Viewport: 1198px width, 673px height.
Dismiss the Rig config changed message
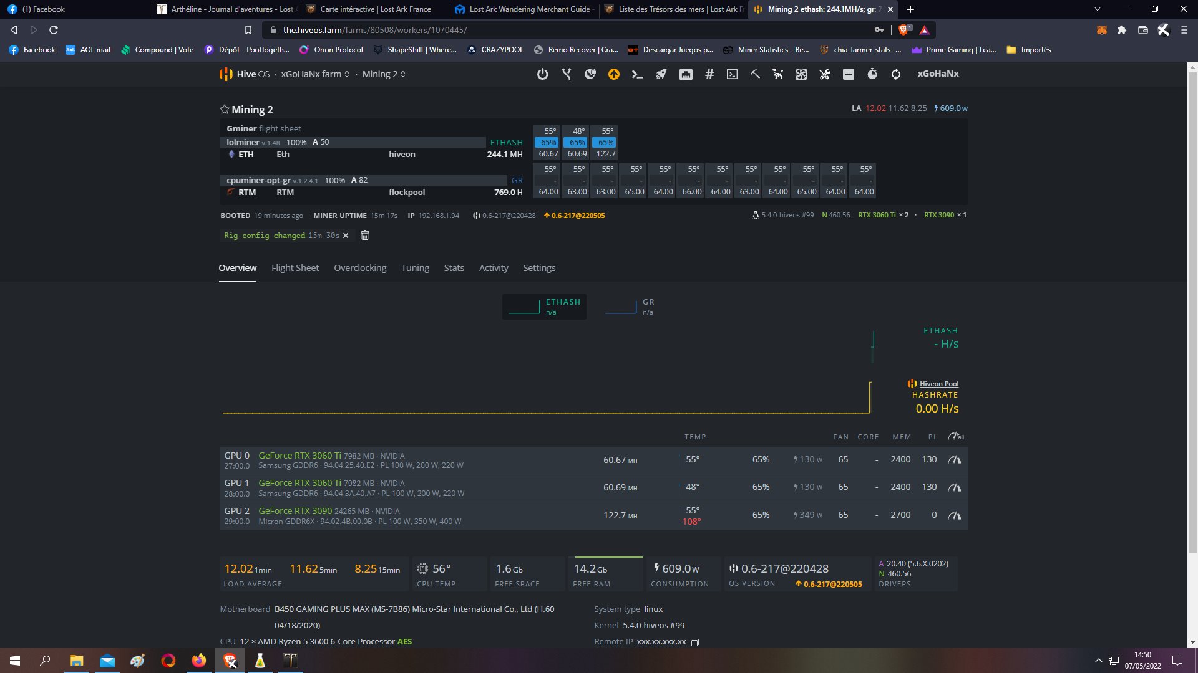[x=346, y=236]
